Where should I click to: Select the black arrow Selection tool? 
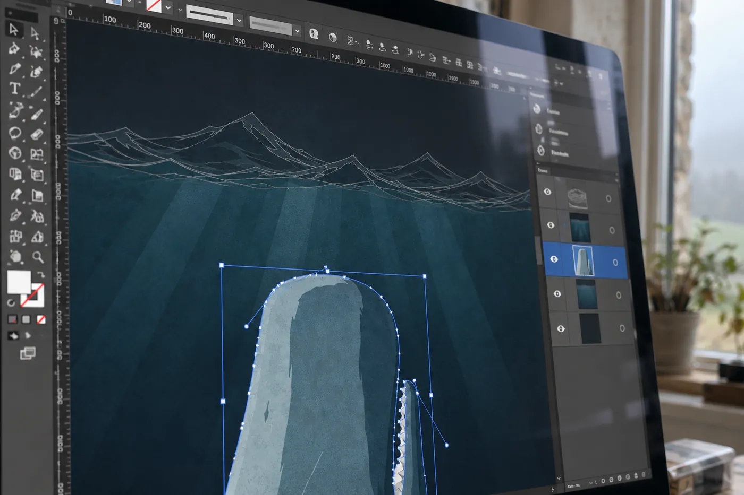pyautogui.click(x=14, y=30)
